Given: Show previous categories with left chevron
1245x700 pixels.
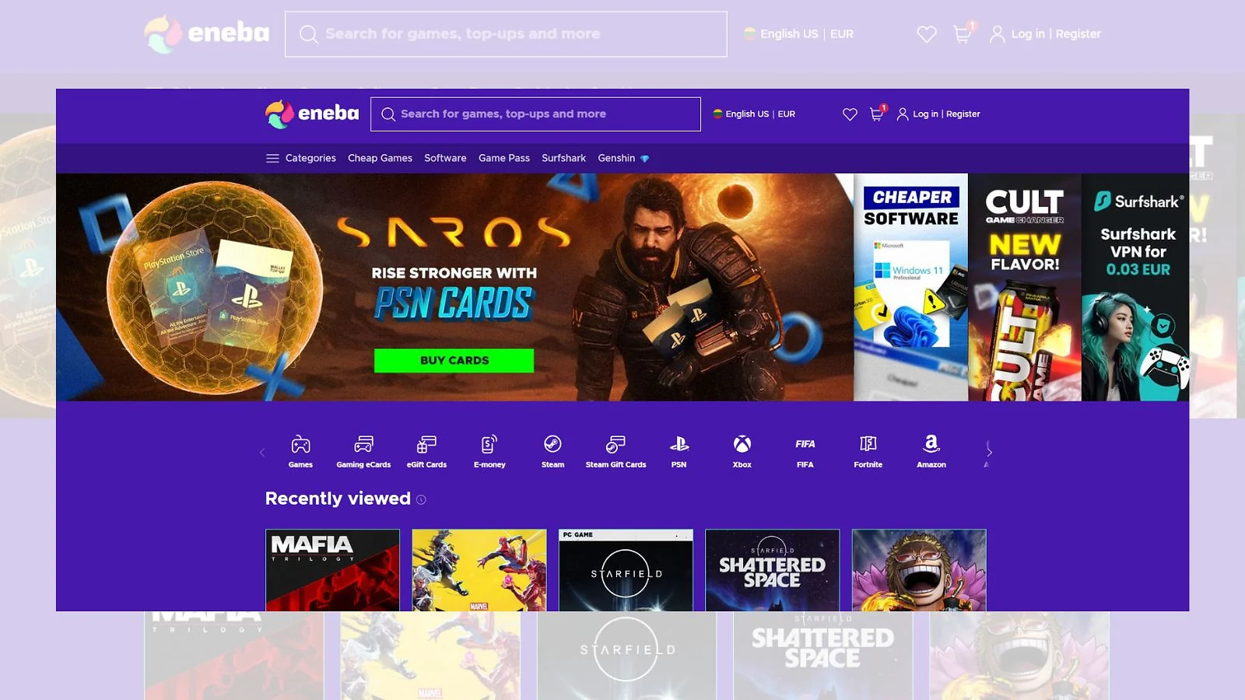Looking at the screenshot, I should point(262,452).
